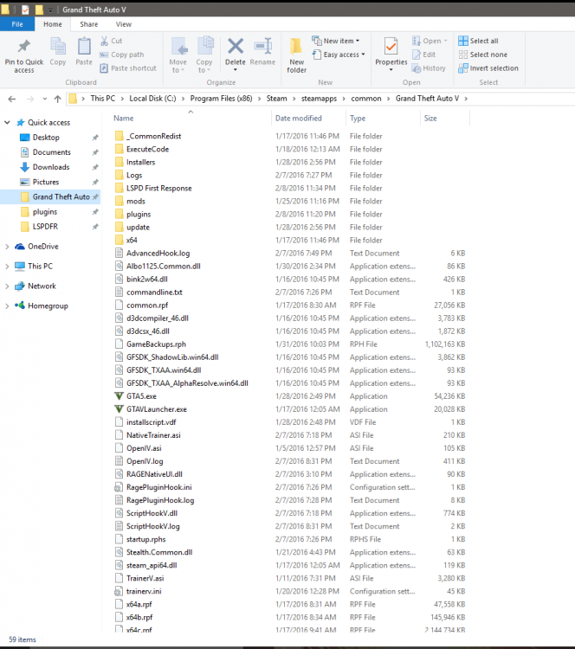This screenshot has height=649, width=575.
Task: Click the History icon
Action: [x=417, y=68]
